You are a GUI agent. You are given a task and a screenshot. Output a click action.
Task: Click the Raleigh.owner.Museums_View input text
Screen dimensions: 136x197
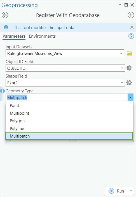[35, 54]
